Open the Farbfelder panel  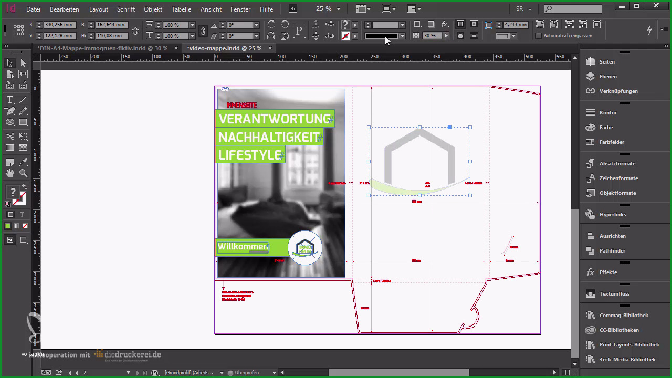click(612, 142)
